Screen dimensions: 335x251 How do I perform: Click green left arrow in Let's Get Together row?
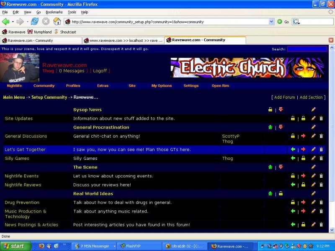coord(293,149)
